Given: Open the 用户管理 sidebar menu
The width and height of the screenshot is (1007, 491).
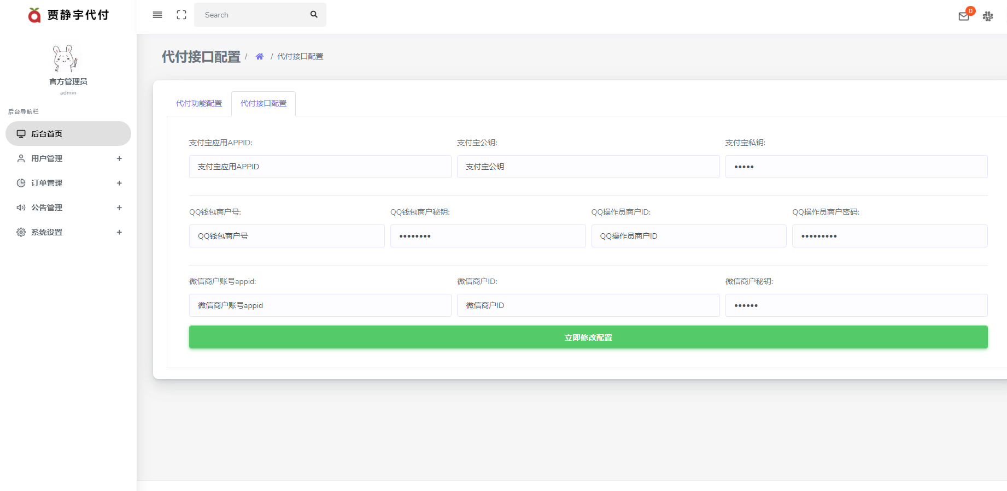Looking at the screenshot, I should pyautogui.click(x=68, y=158).
